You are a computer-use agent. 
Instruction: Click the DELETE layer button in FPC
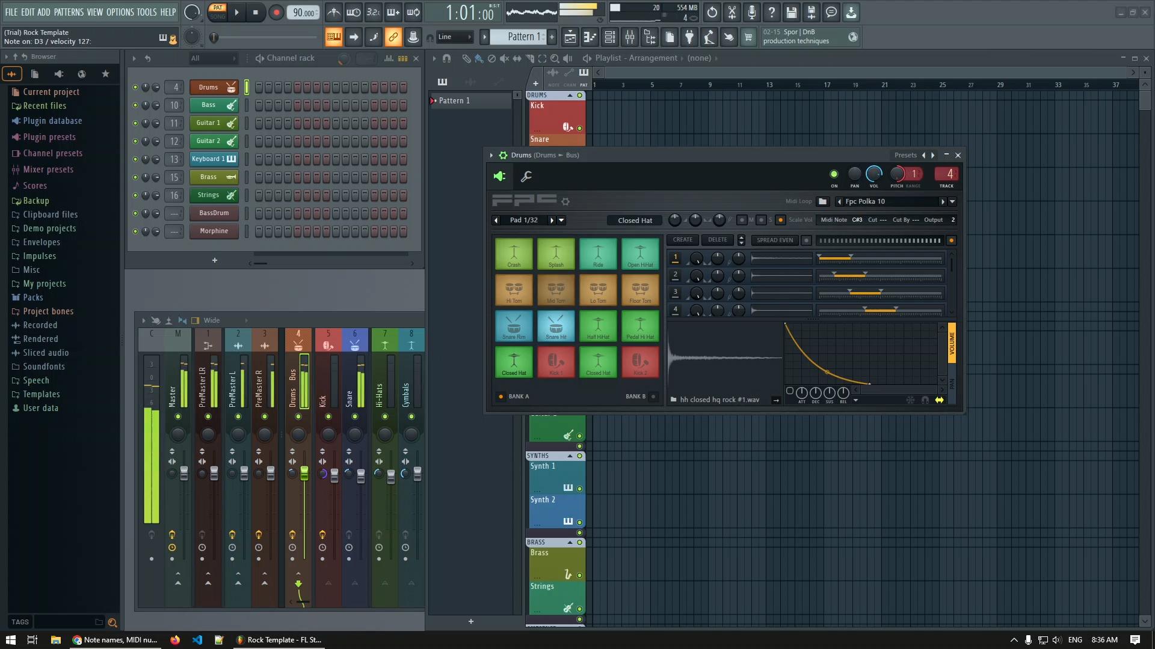click(x=717, y=240)
